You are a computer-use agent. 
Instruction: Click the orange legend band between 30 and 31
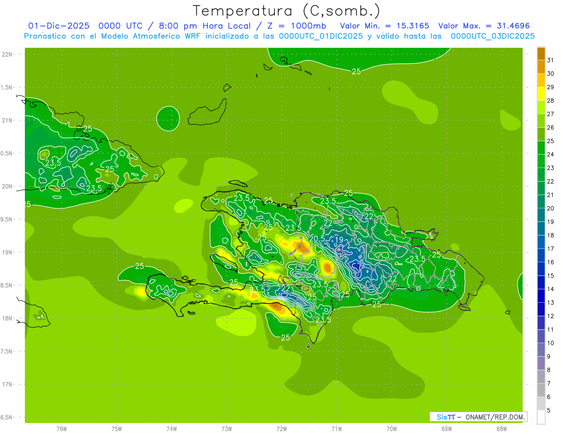tap(541, 67)
